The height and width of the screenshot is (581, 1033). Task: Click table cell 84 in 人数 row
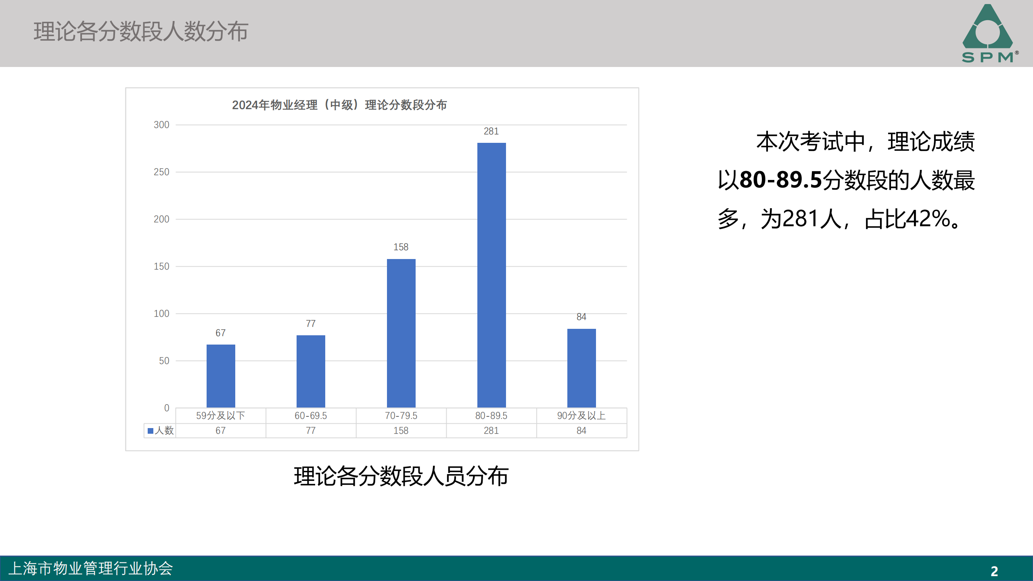[581, 431]
